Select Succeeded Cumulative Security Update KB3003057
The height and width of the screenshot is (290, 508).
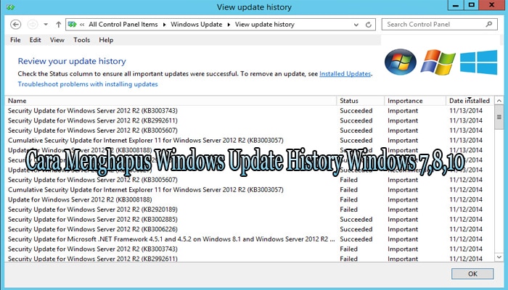pos(250,140)
